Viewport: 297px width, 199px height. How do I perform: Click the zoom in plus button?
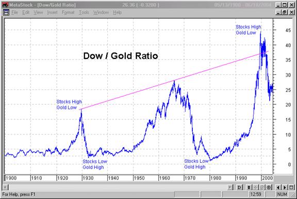[x=255, y=188]
